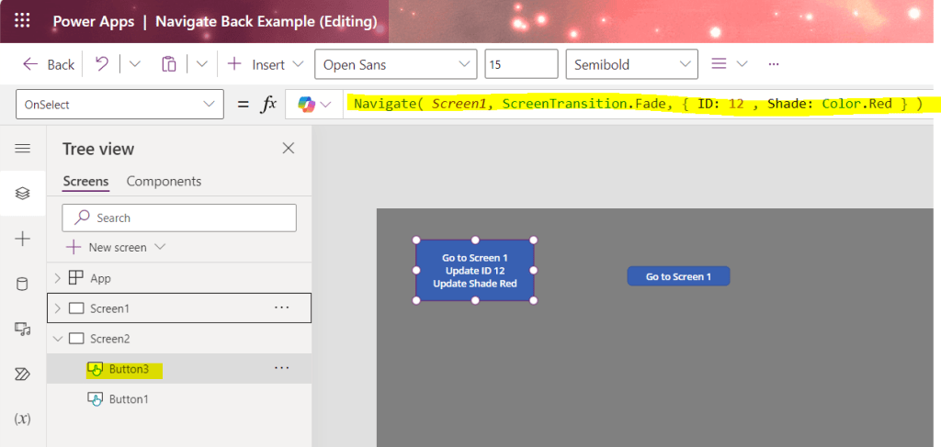This screenshot has width=941, height=447.
Task: Toggle the hamburger menu in left rail
Action: coord(23,149)
